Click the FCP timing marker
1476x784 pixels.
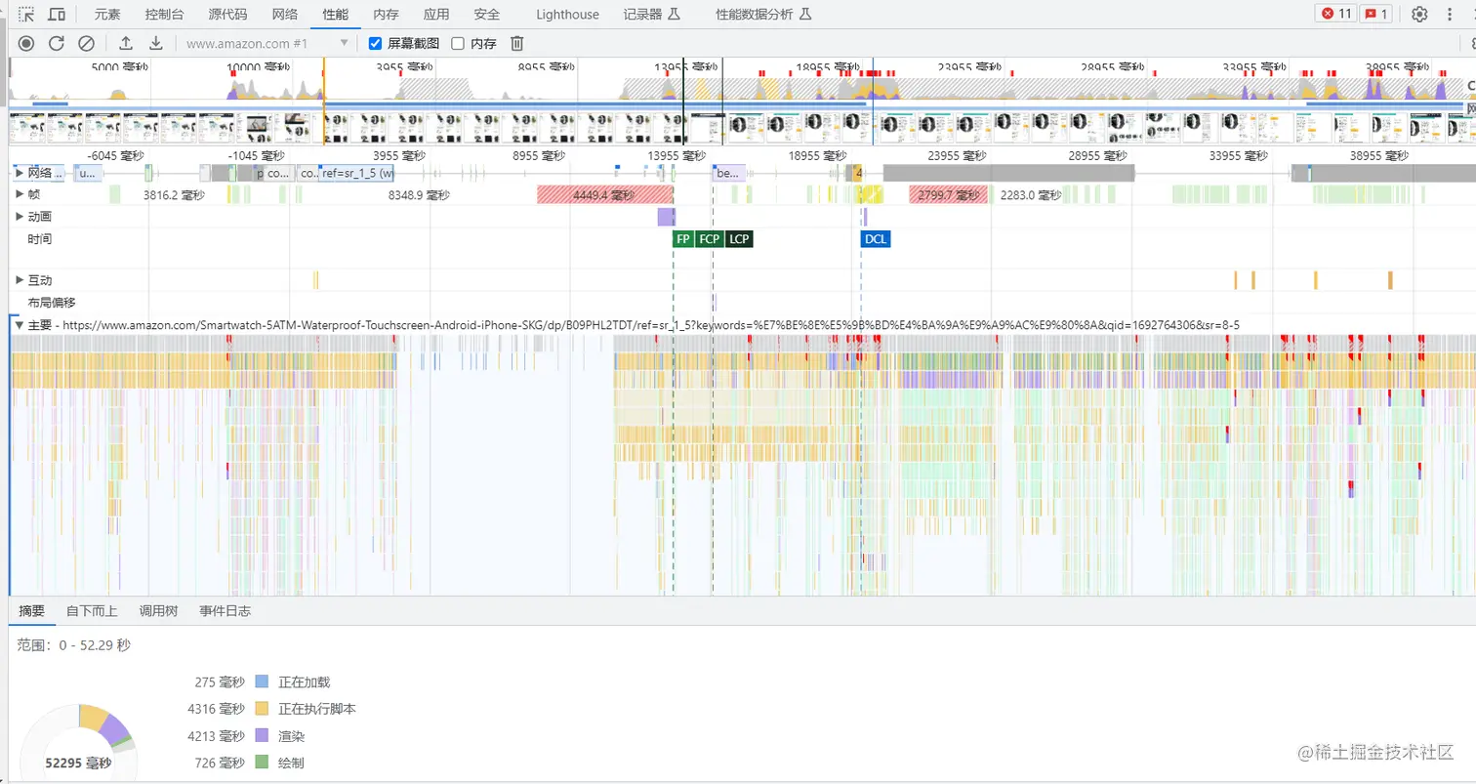709,239
